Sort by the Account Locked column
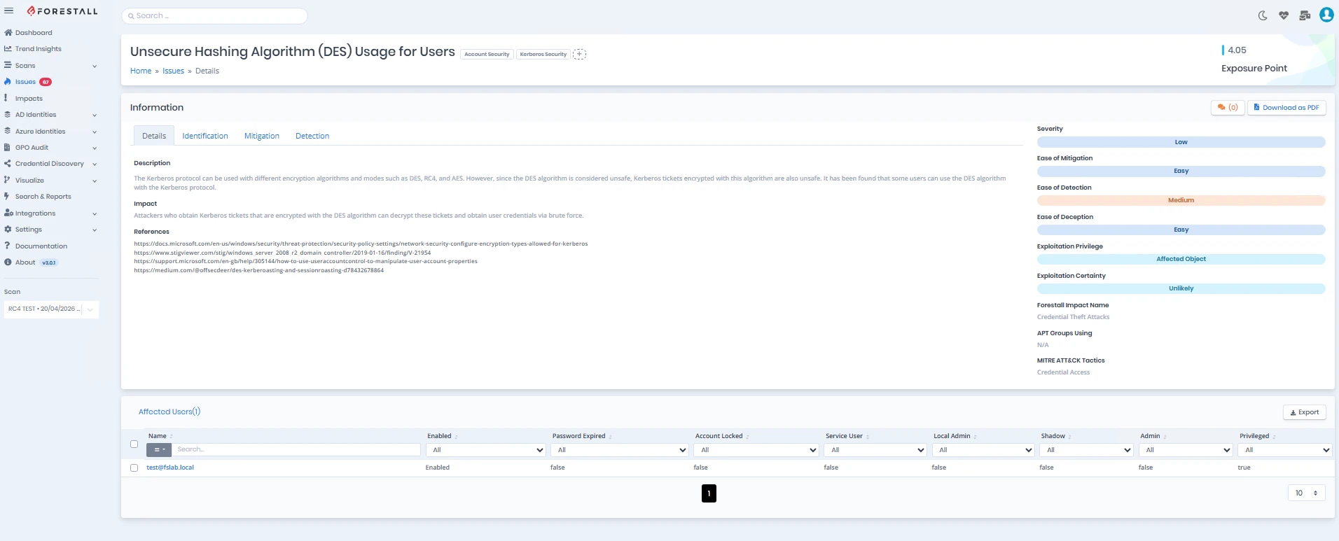 click(722, 436)
